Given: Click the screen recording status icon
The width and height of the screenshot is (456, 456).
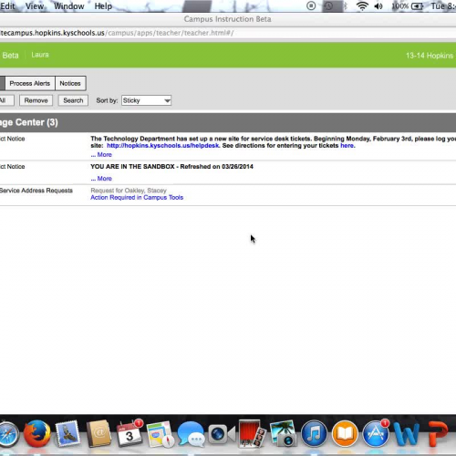Looking at the screenshot, I should point(311,5).
